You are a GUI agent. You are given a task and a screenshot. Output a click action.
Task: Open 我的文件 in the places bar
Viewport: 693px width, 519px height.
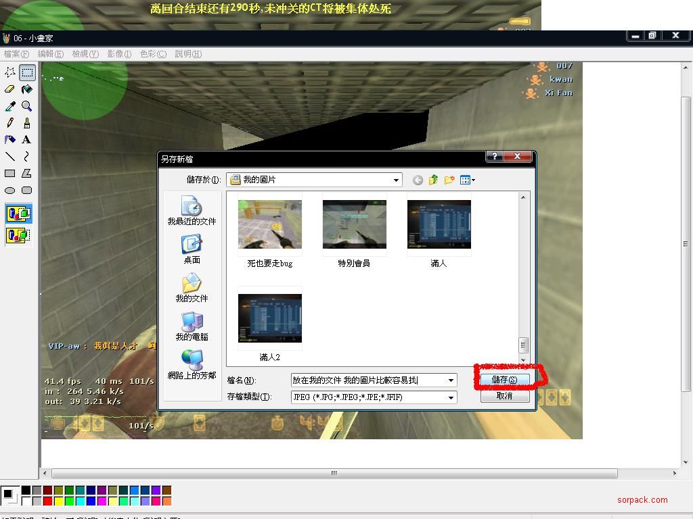[x=192, y=288]
